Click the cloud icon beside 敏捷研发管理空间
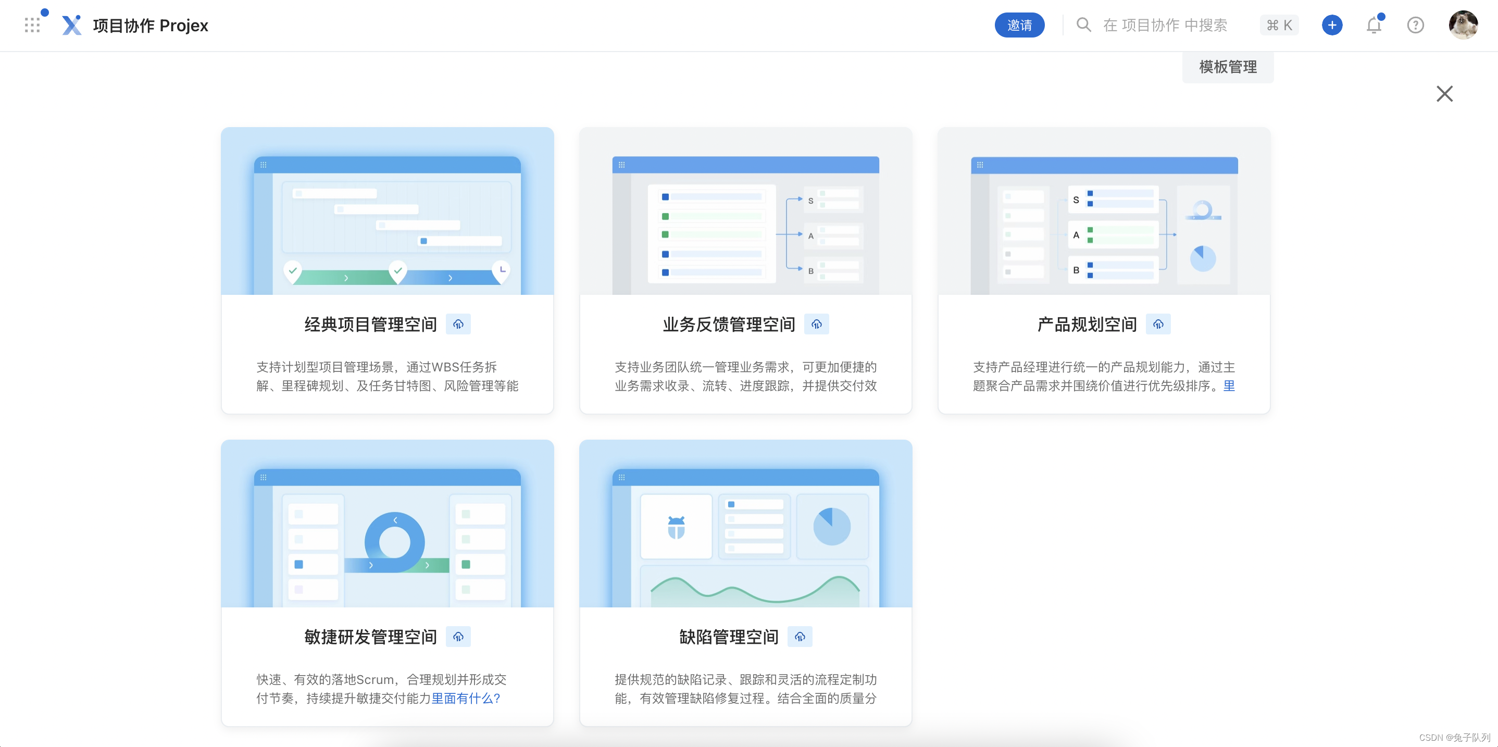The height and width of the screenshot is (747, 1498). click(458, 637)
